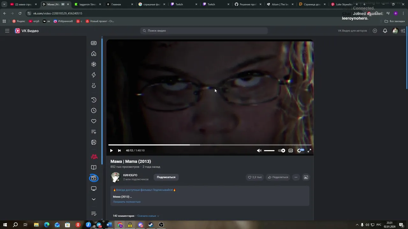
Task: Open the Новый проект bookmark
Action: pyautogui.click(x=100, y=21)
